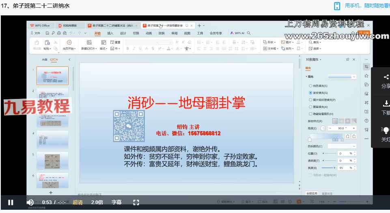This screenshot has width=390, height=213.
Task: Collapse the slide thumbnail panel with chevron
Action: pos(69,60)
